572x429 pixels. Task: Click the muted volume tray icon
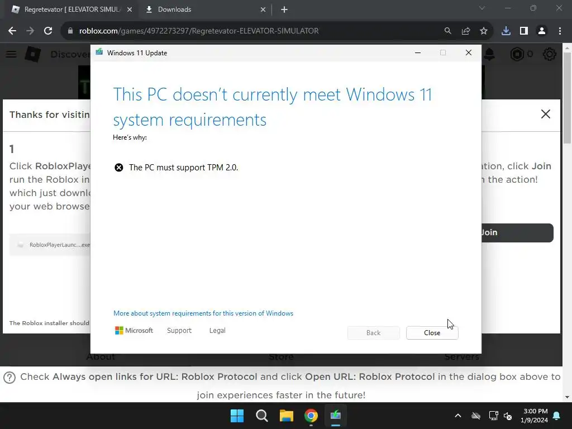pos(508,416)
